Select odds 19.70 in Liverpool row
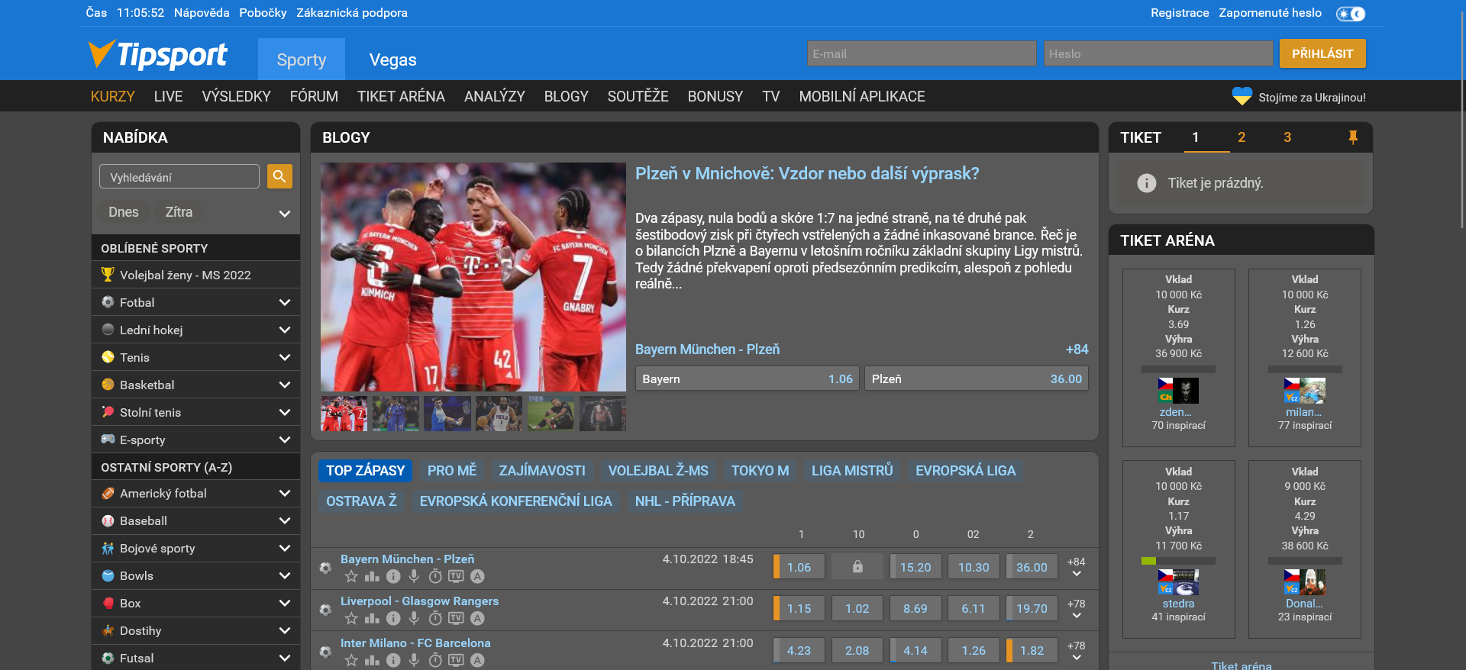 point(1032,608)
